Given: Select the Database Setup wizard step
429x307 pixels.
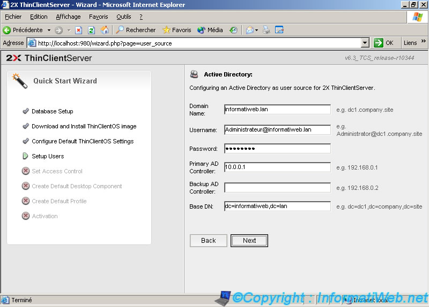Looking at the screenshot, I should (52, 111).
